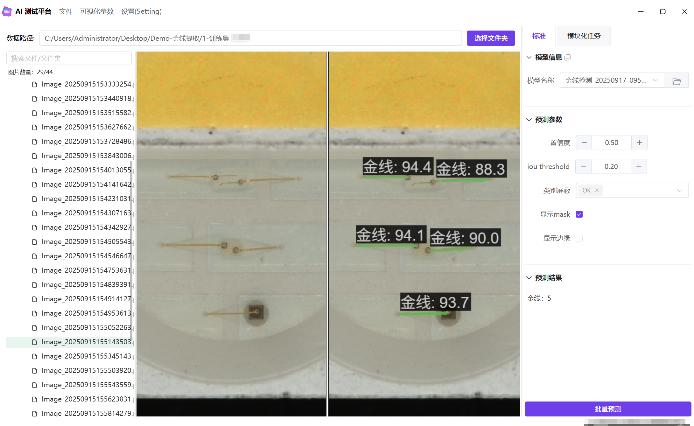
Task: Increase 置信度 with plus button
Action: coord(639,143)
